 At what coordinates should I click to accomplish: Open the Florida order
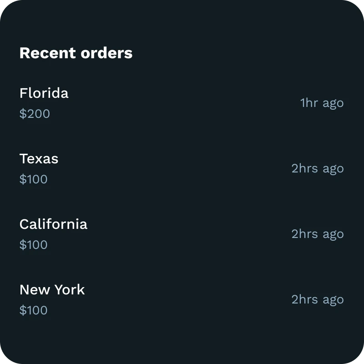pyautogui.click(x=44, y=93)
